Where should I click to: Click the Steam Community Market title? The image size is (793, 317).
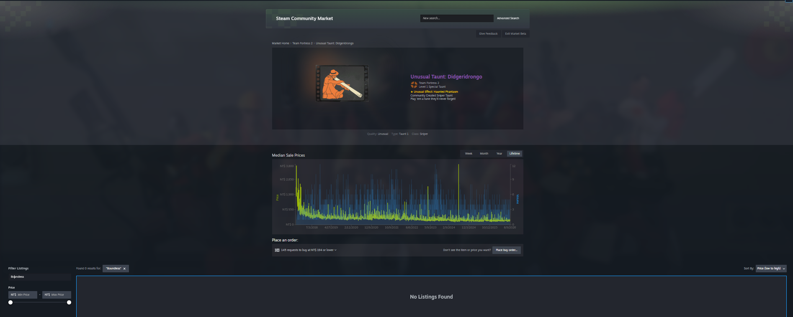coord(304,18)
